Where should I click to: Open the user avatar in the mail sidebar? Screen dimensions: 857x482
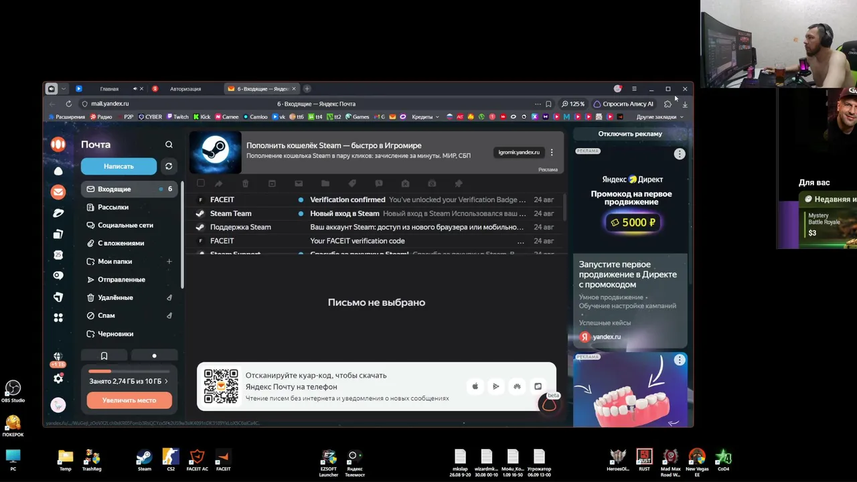[x=58, y=404]
